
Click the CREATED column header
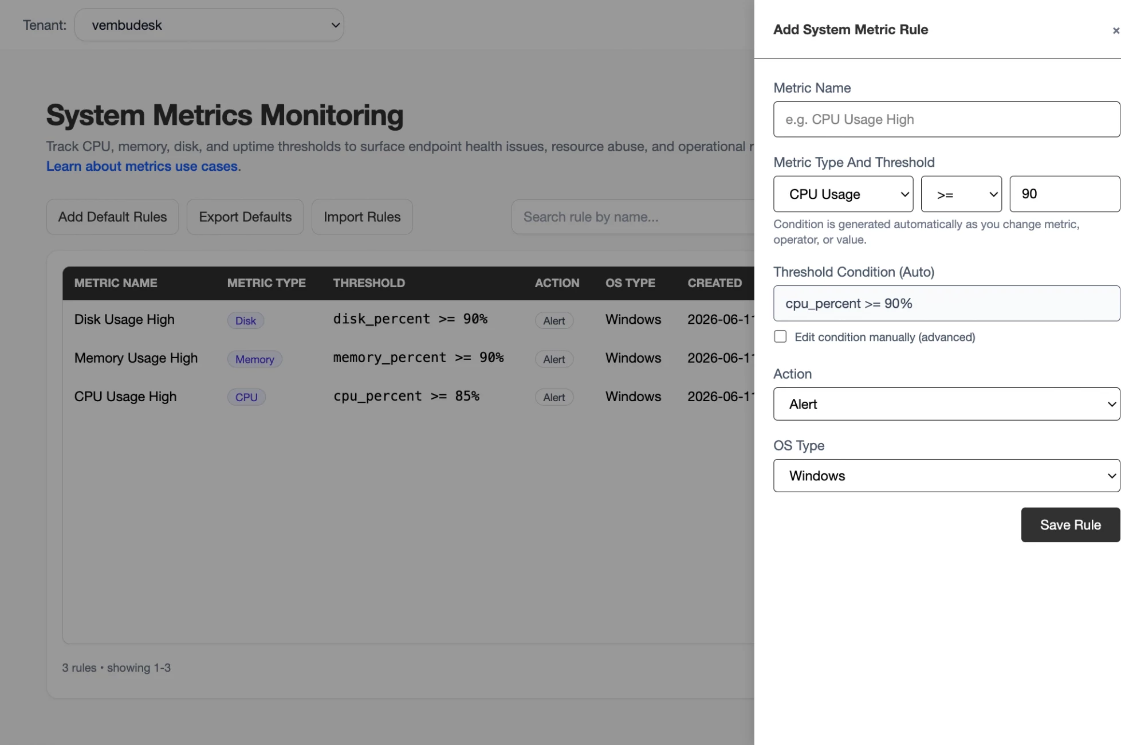tap(714, 283)
